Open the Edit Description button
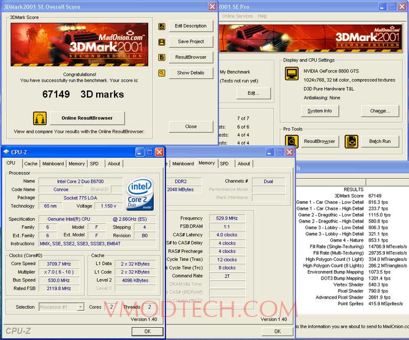 point(191,26)
